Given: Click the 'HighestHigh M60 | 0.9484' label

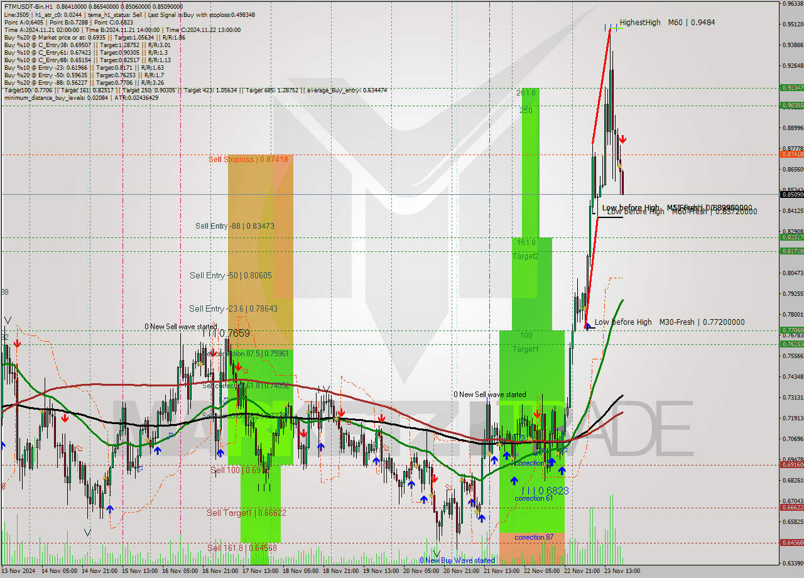Looking at the screenshot, I should 667,23.
